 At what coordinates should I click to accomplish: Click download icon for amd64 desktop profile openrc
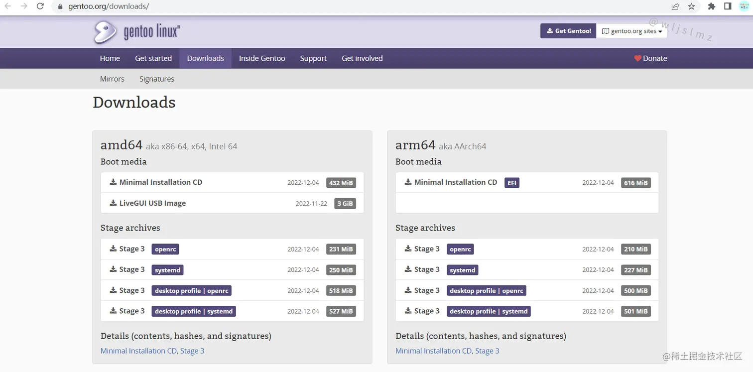click(x=113, y=290)
